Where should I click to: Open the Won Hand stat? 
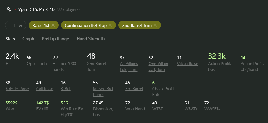(x=135, y=109)
